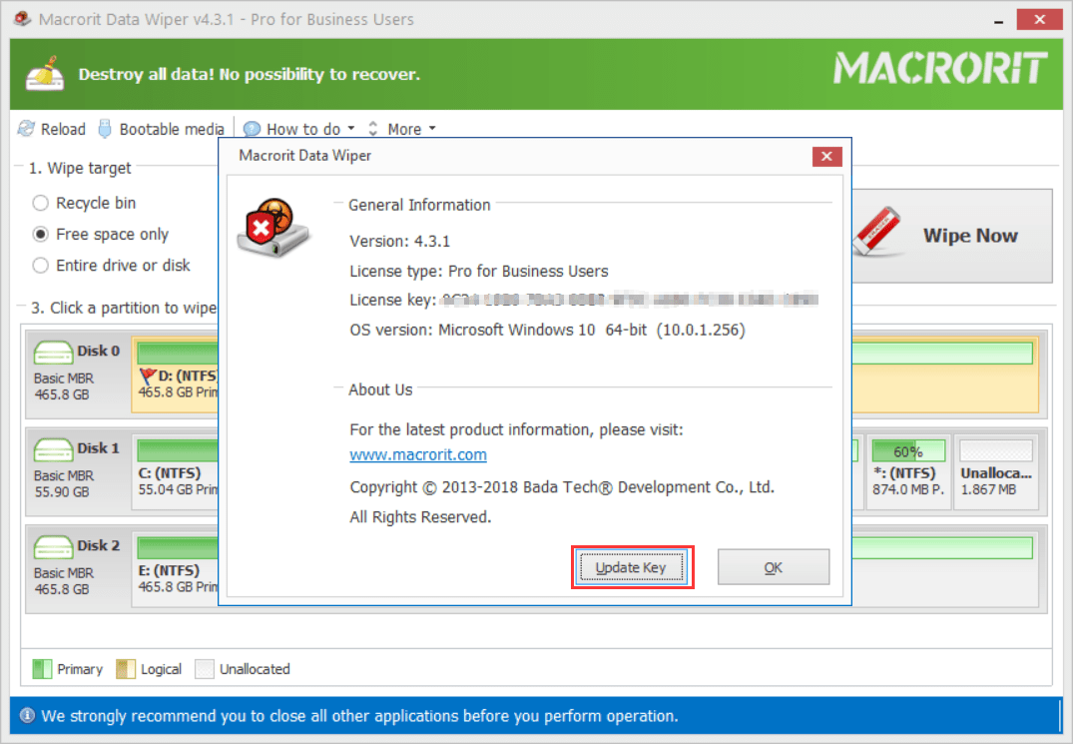Click the How to do help icon

click(x=252, y=129)
